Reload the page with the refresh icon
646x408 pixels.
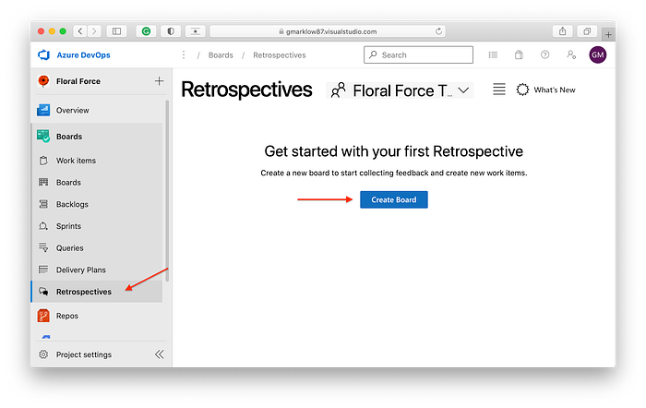coord(438,31)
